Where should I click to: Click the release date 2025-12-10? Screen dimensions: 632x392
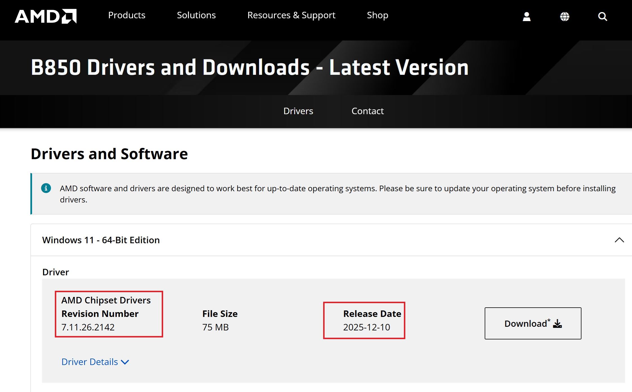point(366,327)
